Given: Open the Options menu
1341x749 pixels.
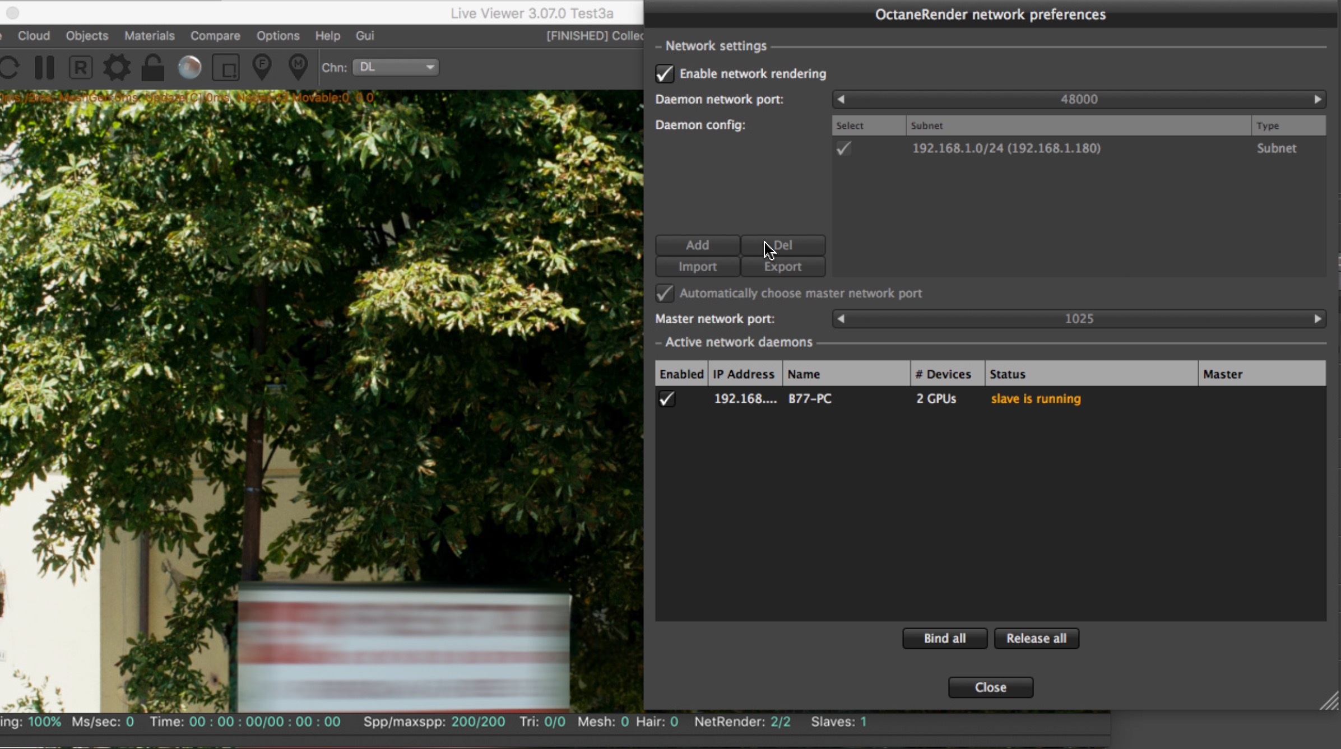Looking at the screenshot, I should [x=277, y=35].
